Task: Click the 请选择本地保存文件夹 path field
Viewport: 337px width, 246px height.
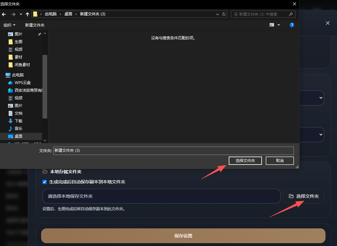Action: (x=161, y=196)
